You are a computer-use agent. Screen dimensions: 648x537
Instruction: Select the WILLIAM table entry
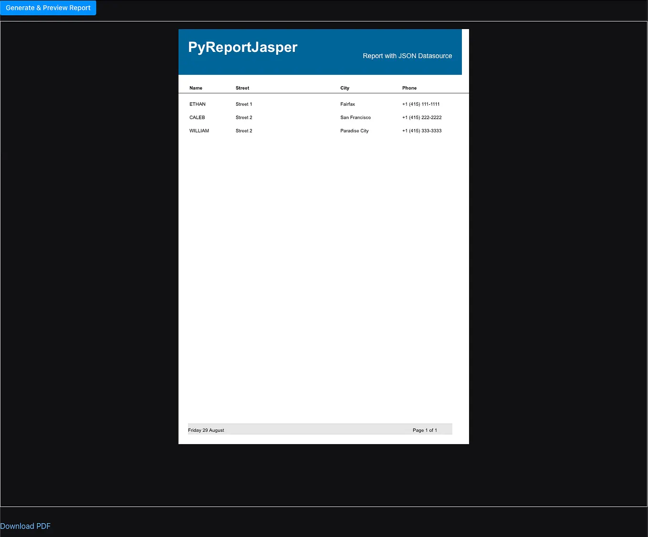coord(199,131)
